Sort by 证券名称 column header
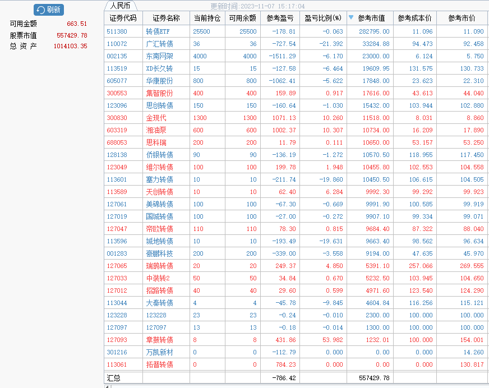The width and height of the screenshot is (489, 388). 166,19
